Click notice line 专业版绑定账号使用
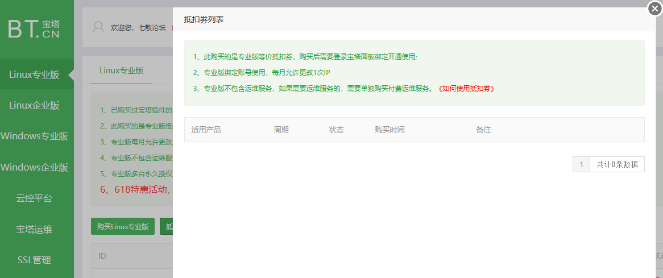663x278 pixels. pos(262,73)
